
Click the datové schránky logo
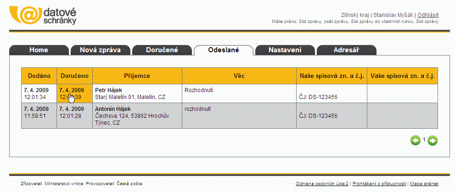tap(43, 15)
